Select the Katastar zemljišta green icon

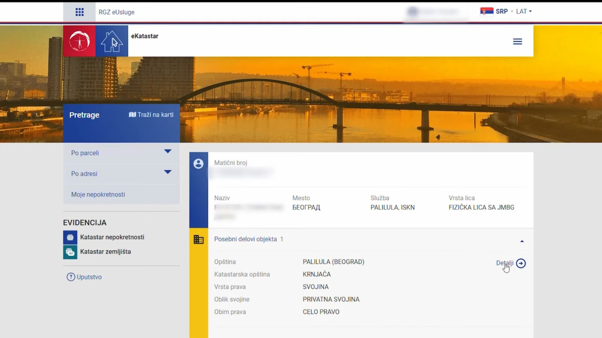(x=70, y=251)
